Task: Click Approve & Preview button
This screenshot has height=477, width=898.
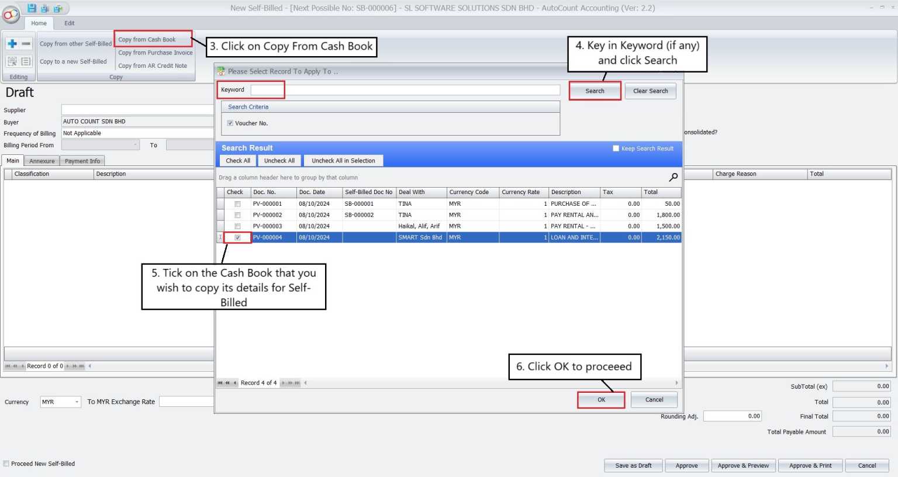Action: tap(744, 466)
